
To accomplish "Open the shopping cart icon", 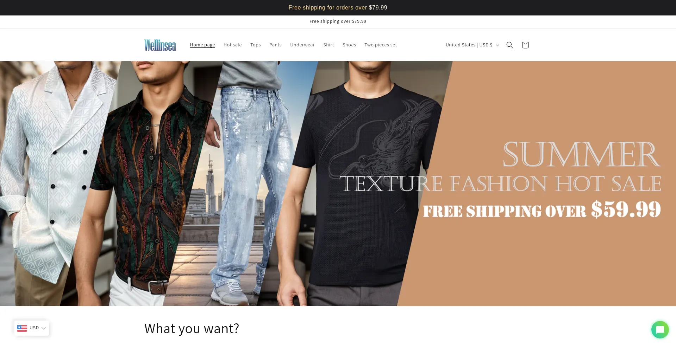I will (x=525, y=45).
